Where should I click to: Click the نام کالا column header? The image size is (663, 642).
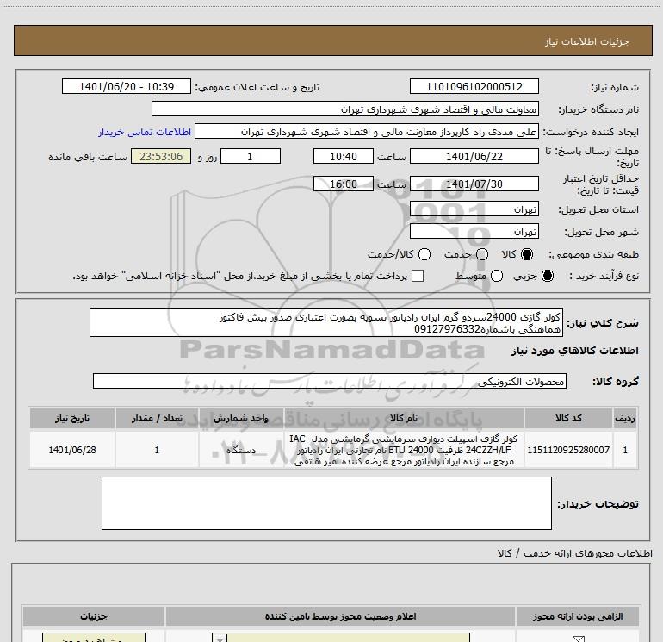(404, 418)
